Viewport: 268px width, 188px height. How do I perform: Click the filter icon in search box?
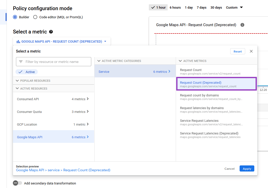tap(21, 62)
